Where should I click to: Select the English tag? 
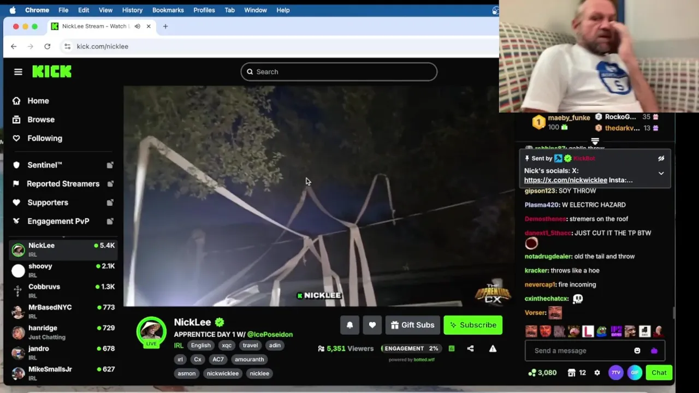tap(200, 345)
